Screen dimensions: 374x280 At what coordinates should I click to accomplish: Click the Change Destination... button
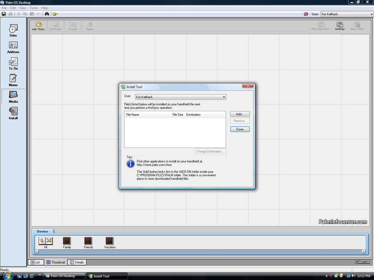pos(210,152)
